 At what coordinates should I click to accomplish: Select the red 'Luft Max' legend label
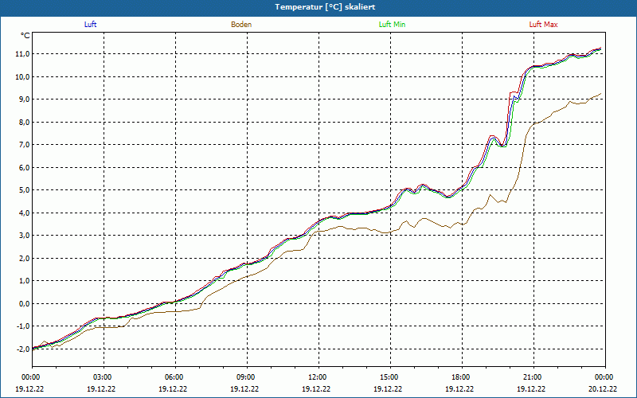coord(543,25)
